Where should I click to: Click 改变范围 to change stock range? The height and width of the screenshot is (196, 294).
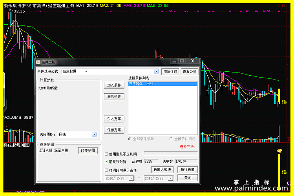[88, 151]
